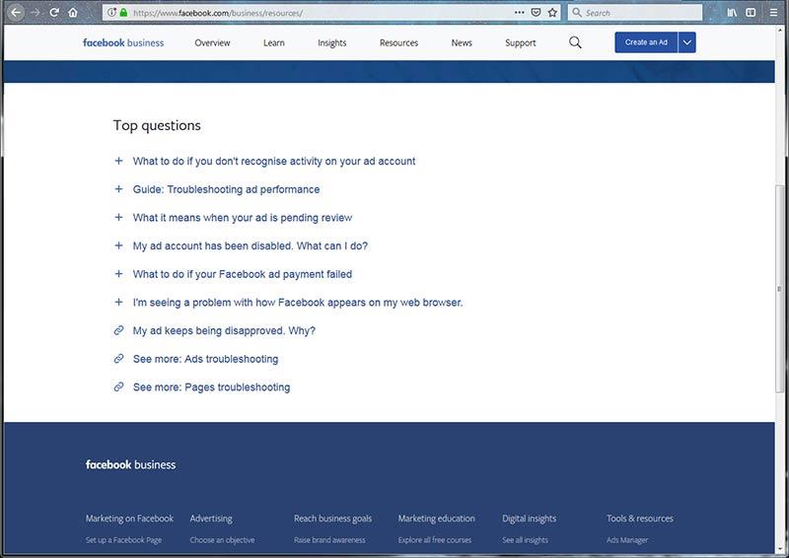The width and height of the screenshot is (789, 558).
Task: Click the footer facebook business logo
Action: coord(131,464)
